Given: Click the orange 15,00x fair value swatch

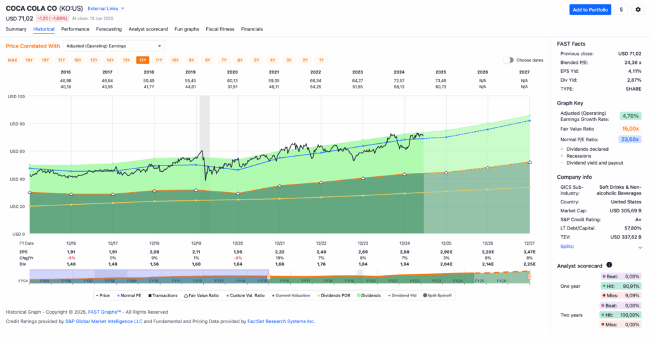Looking at the screenshot, I should pos(630,129).
